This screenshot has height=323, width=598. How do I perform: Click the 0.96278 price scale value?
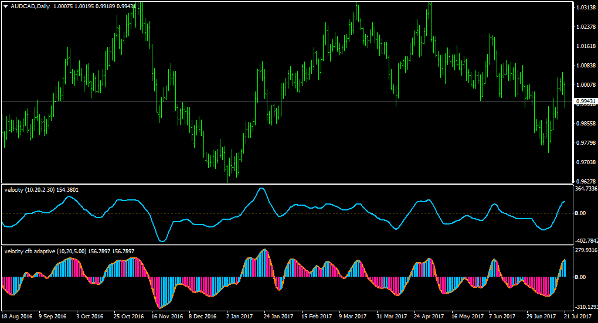pyautogui.click(x=586, y=181)
